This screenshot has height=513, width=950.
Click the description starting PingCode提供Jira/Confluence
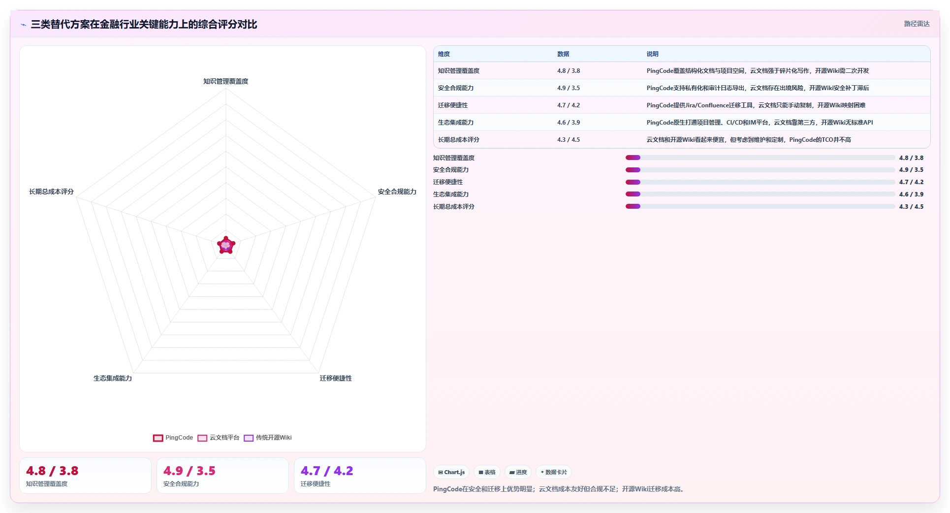[x=756, y=105]
